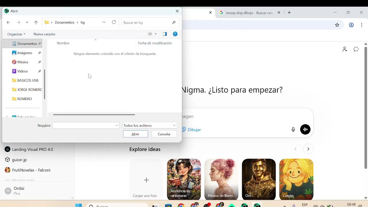Close the first browser tab

click(x=210, y=13)
